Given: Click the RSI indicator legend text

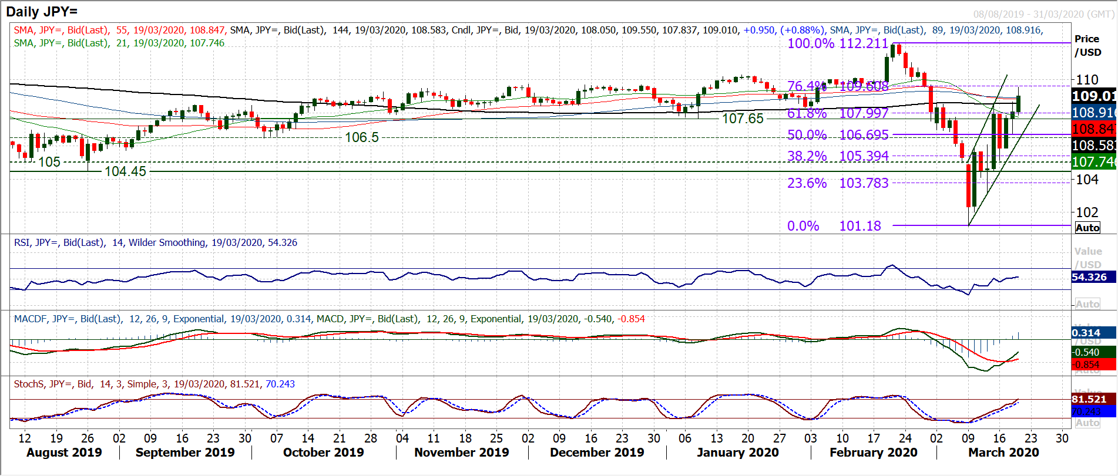Looking at the screenshot, I should [x=156, y=242].
